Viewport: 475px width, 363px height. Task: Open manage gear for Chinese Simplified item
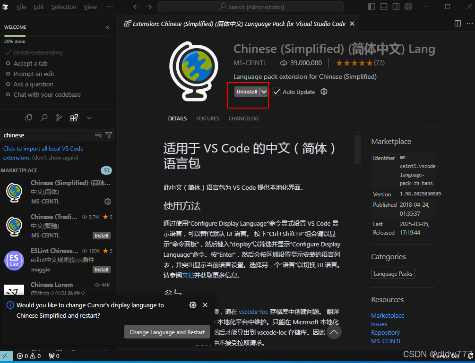pos(108,202)
